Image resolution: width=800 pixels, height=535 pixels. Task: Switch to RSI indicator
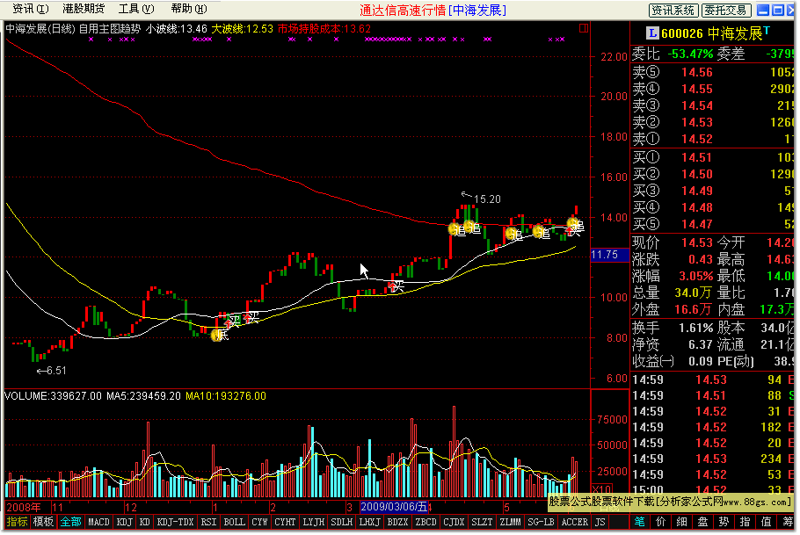coord(208,522)
